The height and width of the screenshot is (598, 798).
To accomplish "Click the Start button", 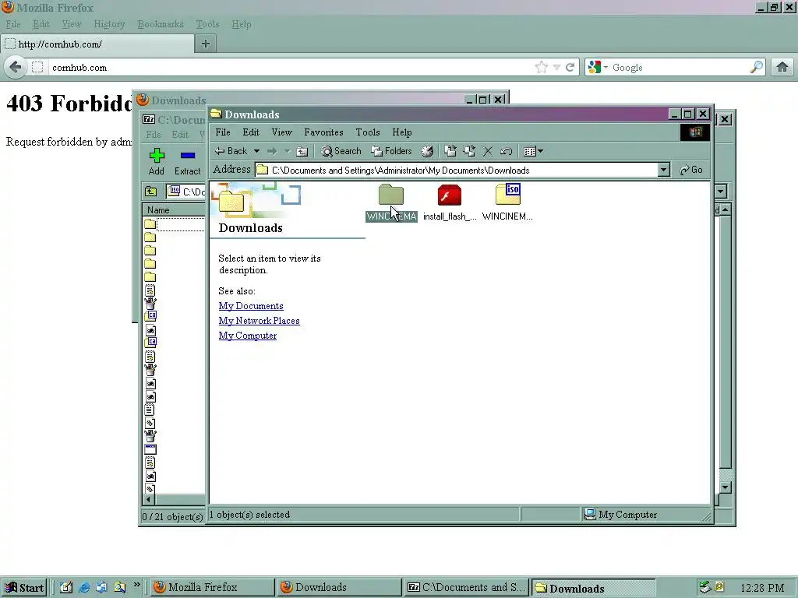I will (x=24, y=587).
